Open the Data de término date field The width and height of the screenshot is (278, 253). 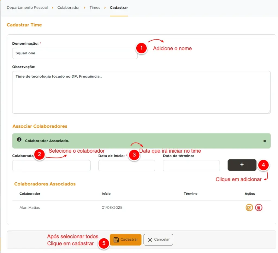coord(191,166)
